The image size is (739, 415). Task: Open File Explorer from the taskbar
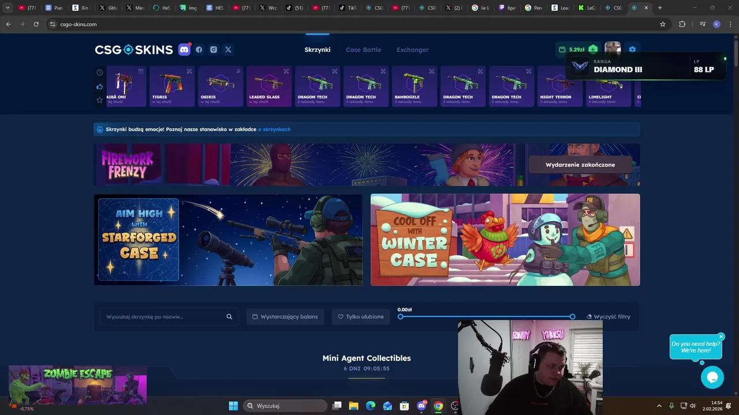(354, 406)
